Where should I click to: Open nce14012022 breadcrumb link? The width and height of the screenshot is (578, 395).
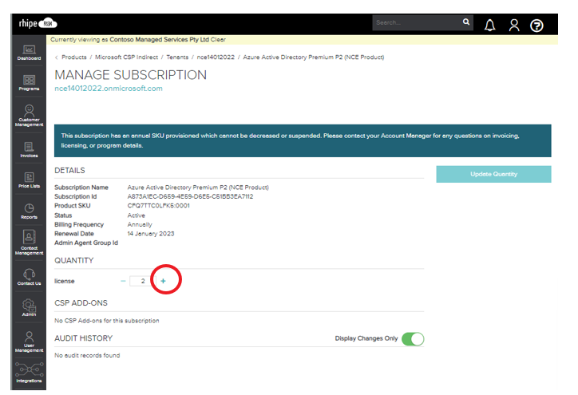216,57
